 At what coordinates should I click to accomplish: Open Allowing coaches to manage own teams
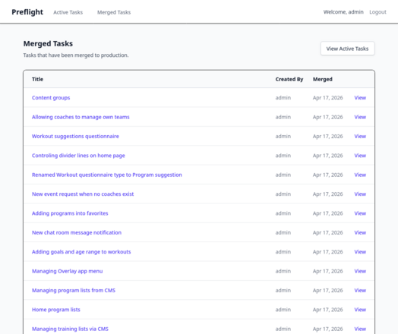[x=81, y=117]
